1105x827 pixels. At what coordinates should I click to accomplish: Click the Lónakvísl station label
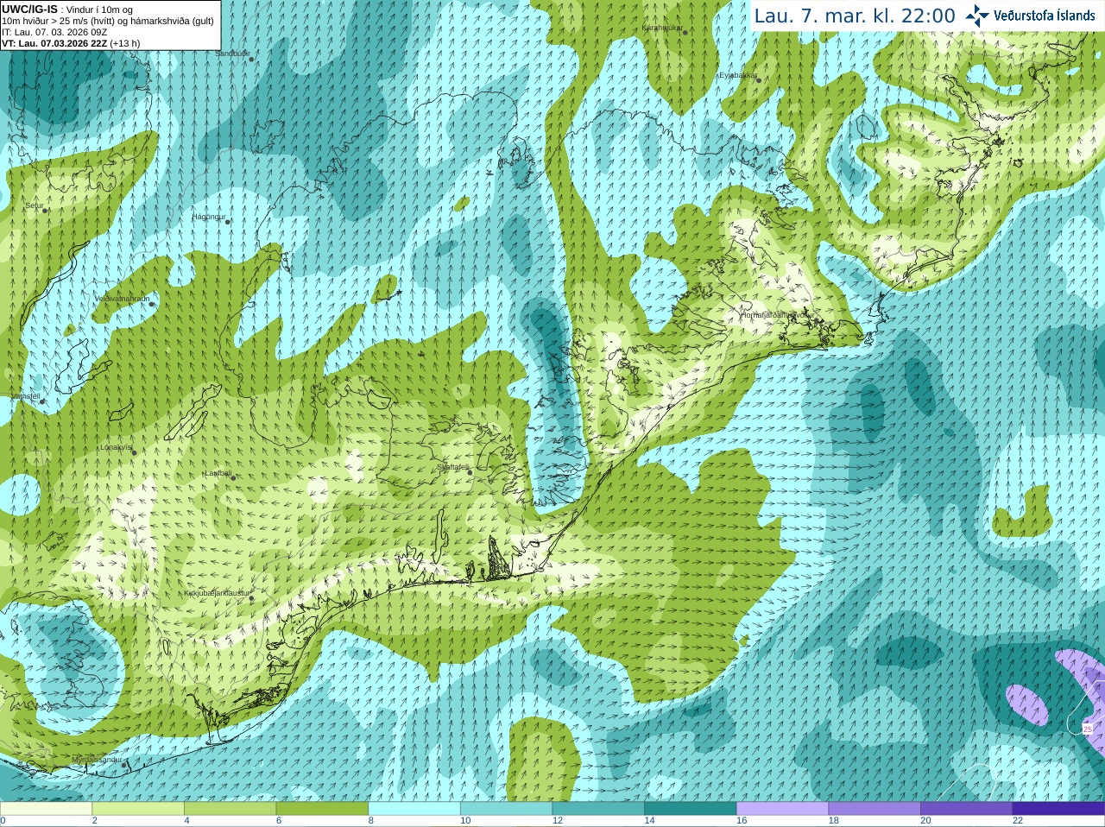point(116,447)
